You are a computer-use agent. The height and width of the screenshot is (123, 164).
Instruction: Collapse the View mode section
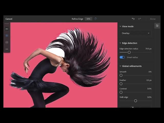coord(120,26)
